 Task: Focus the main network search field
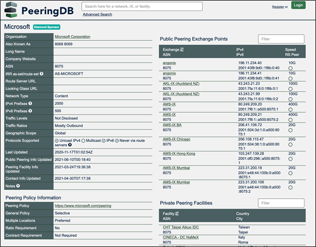point(142,6)
